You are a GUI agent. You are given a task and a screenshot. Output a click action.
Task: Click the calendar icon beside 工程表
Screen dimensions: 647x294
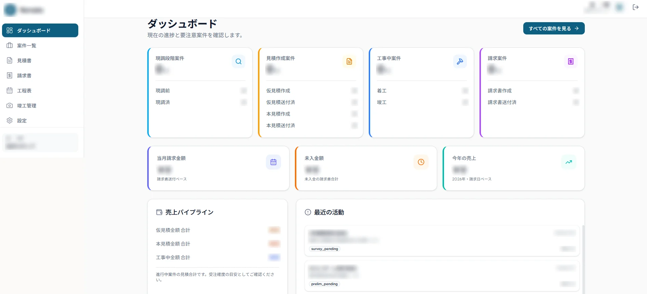pyautogui.click(x=10, y=90)
